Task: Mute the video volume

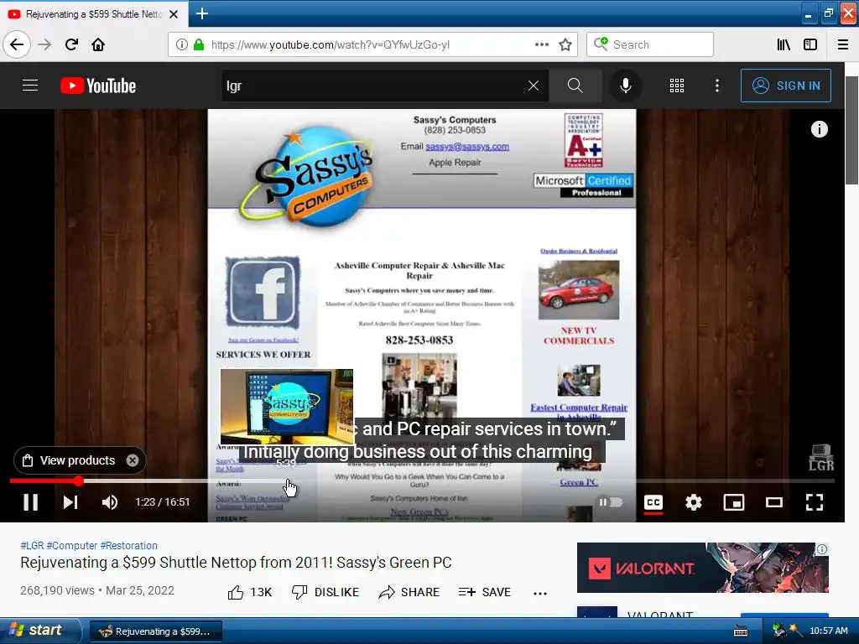Action: pos(110,502)
